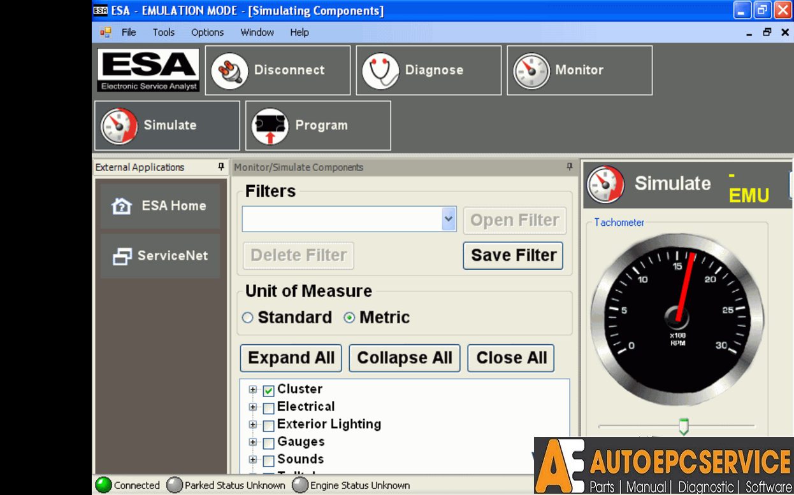This screenshot has width=794, height=495.
Task: Click the ESA Home house icon
Action: tap(122, 206)
